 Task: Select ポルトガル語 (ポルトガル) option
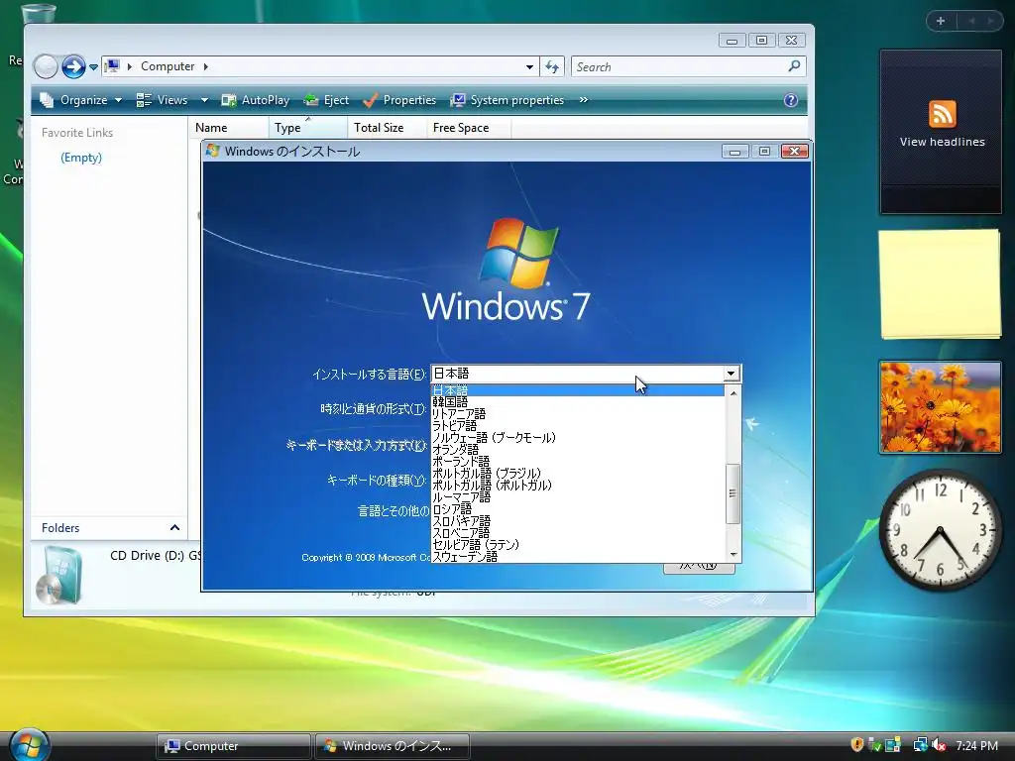tap(578, 485)
